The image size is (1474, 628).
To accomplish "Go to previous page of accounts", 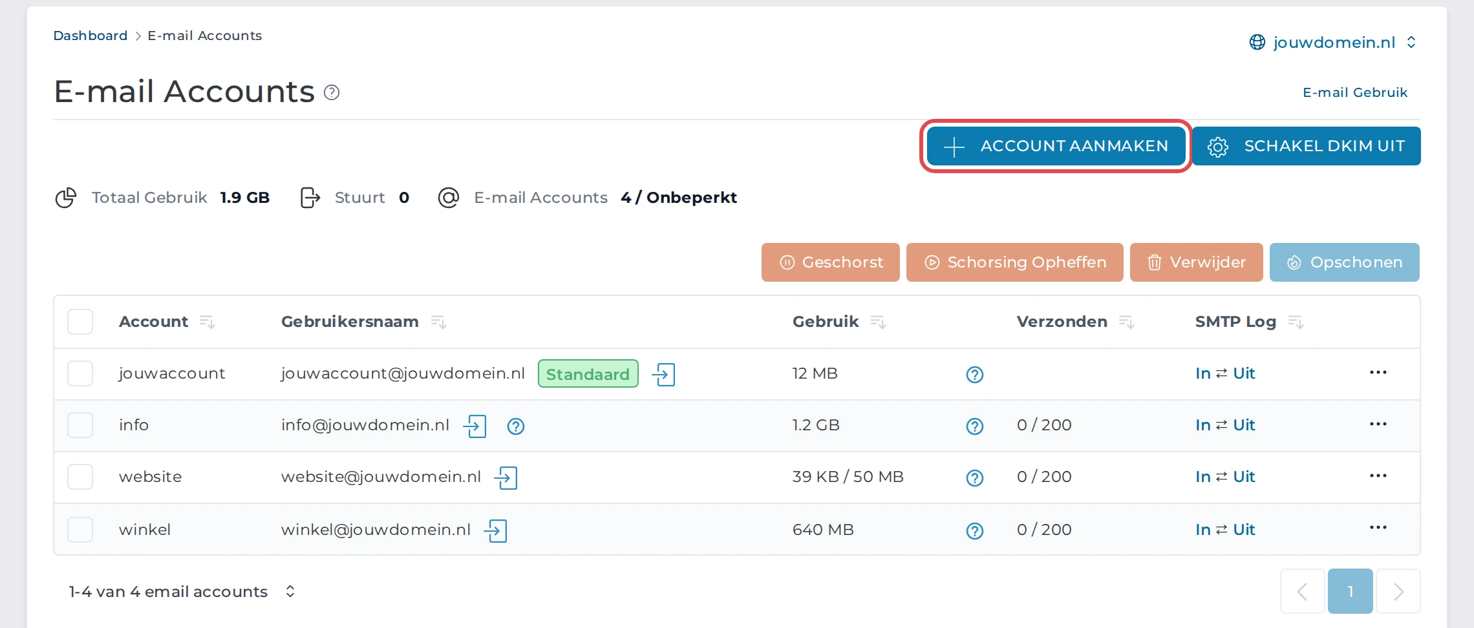I will tap(1303, 591).
